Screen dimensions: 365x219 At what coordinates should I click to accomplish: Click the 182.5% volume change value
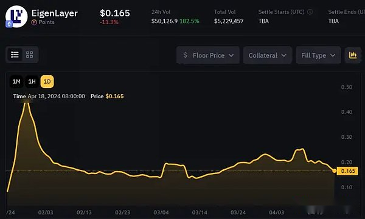(x=189, y=21)
